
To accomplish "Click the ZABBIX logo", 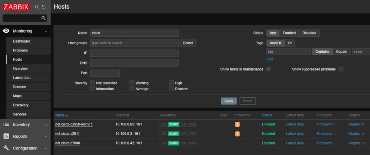I will [16, 7].
